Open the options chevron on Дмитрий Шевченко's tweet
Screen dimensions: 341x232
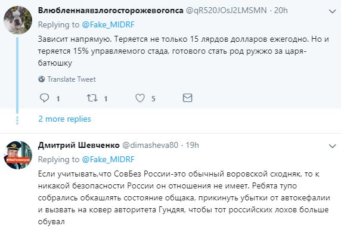(x=333, y=146)
